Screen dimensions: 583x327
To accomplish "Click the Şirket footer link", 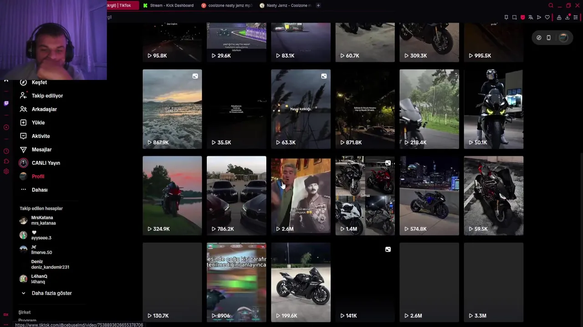I will click(x=25, y=312).
